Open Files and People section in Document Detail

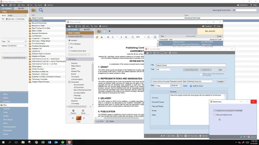(x=157, y=106)
